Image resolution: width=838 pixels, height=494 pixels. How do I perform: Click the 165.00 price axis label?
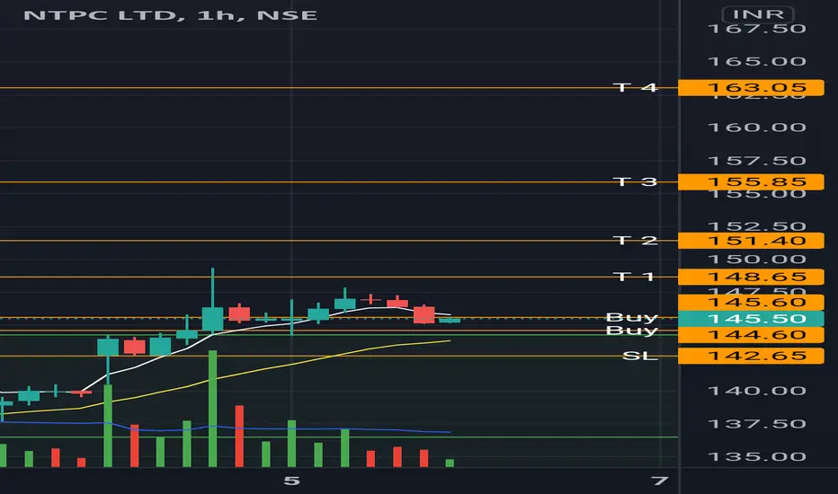757,61
